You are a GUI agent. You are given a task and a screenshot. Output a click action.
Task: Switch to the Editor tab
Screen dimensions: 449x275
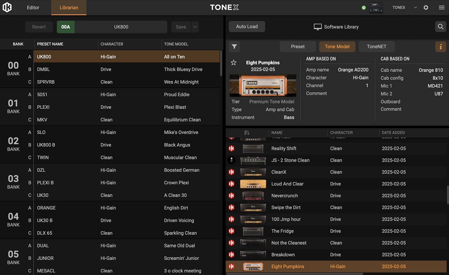click(33, 8)
